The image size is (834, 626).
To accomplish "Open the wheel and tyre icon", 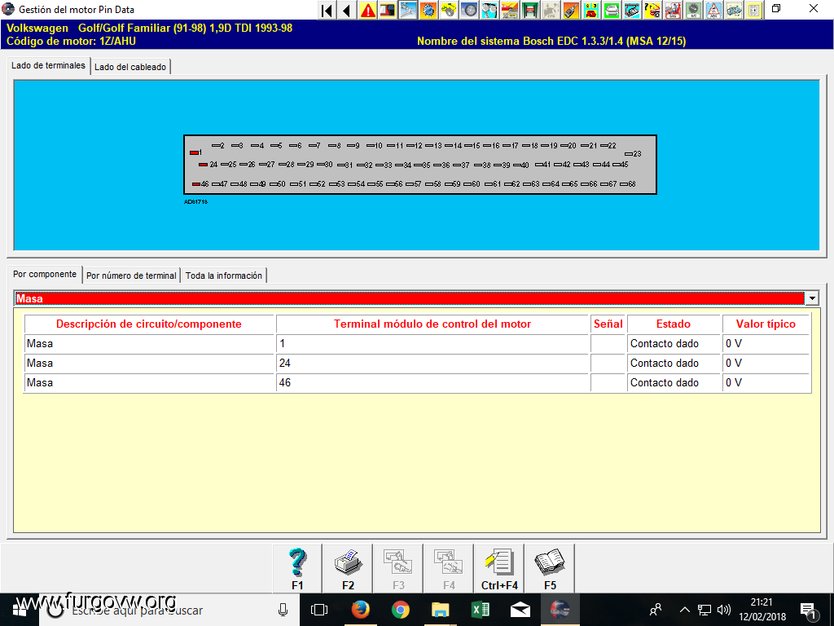I will click(x=469, y=10).
